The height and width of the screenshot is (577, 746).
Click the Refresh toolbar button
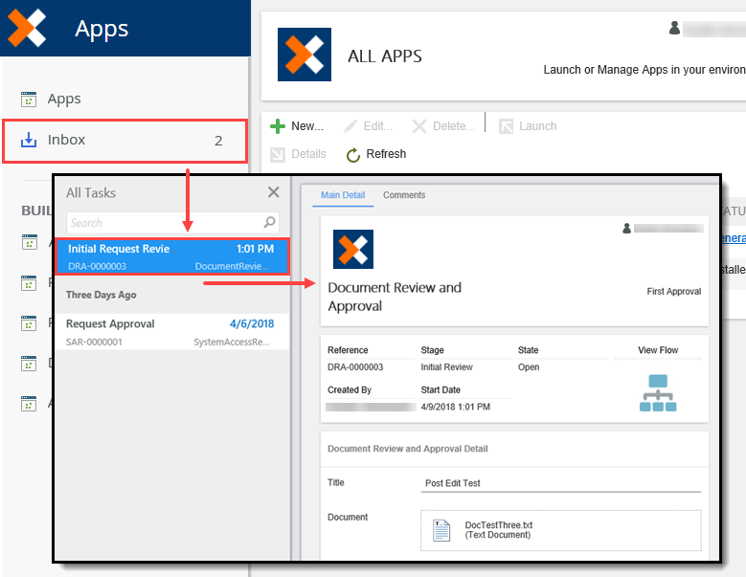[375, 154]
